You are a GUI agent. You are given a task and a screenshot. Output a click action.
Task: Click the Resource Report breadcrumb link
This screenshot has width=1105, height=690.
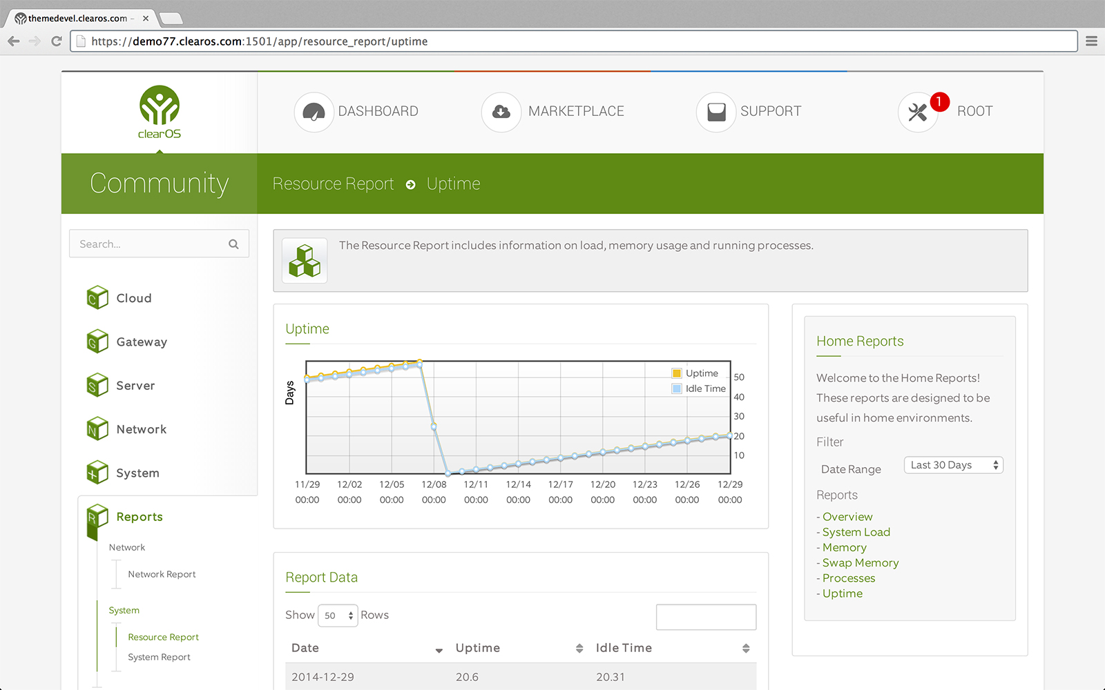(x=333, y=184)
